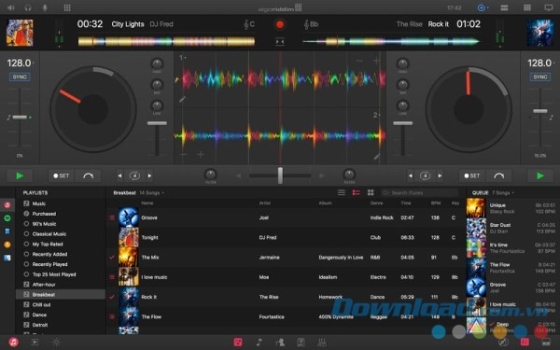The image size is (560, 350).
Task: Click the City Lights album artwork thumbnail
Action: tap(20, 33)
